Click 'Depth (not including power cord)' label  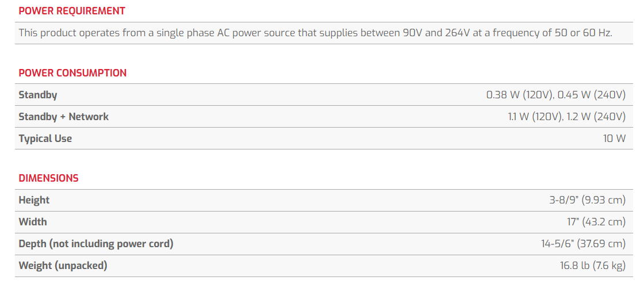click(96, 244)
